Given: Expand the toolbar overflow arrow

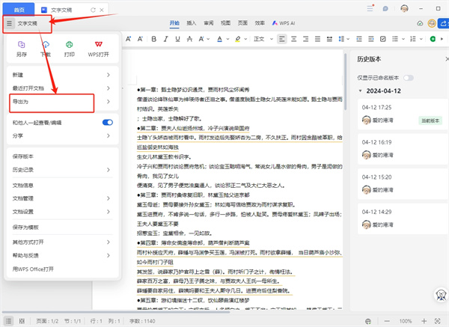Looking at the screenshot, I should [x=442, y=39].
